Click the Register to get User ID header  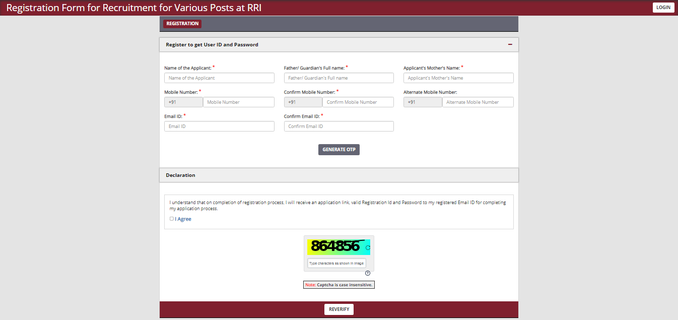click(212, 45)
